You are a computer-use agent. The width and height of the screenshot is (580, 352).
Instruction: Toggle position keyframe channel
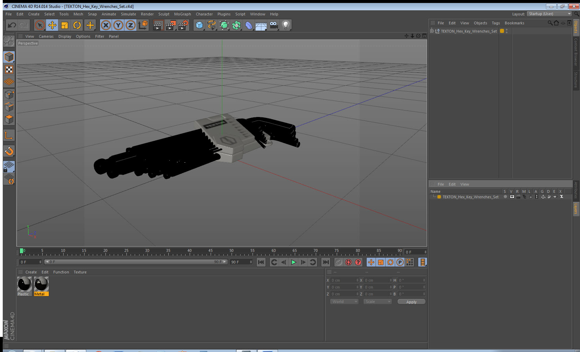[371, 262]
